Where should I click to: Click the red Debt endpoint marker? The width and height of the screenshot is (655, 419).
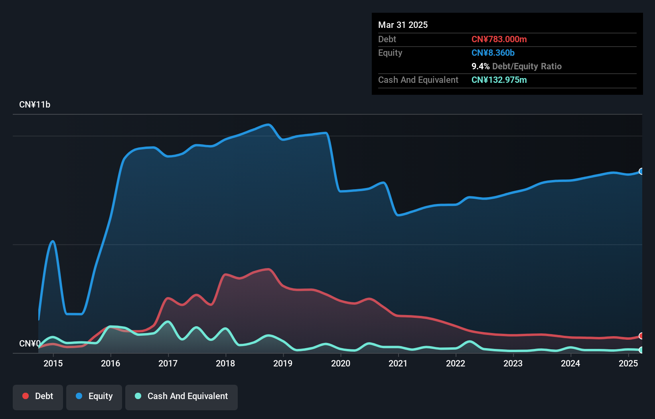click(641, 336)
